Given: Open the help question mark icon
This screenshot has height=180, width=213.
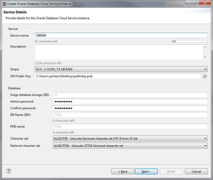Looking at the screenshot, I should tap(9, 171).
